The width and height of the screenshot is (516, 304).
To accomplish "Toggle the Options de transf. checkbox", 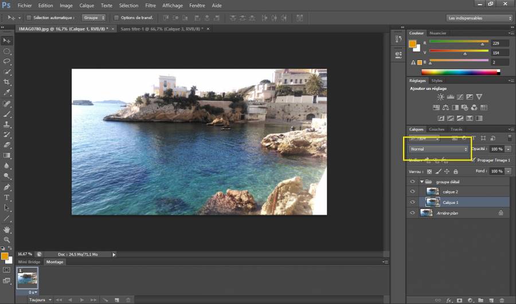I will coord(116,18).
